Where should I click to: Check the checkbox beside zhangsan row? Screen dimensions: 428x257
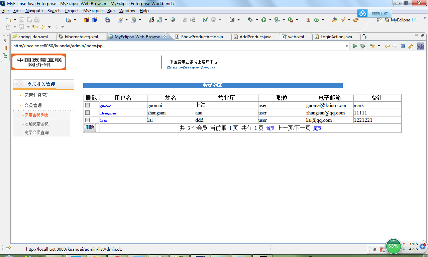click(87, 112)
